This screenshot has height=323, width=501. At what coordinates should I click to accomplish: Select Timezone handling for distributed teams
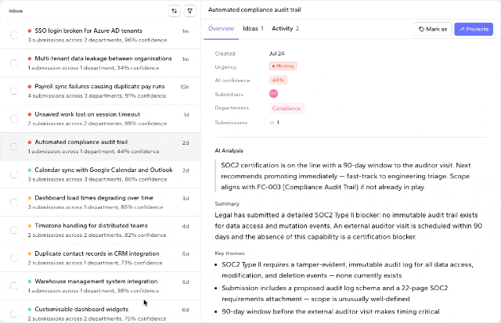(x=100, y=230)
